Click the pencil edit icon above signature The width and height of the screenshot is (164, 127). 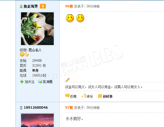pos(67,80)
